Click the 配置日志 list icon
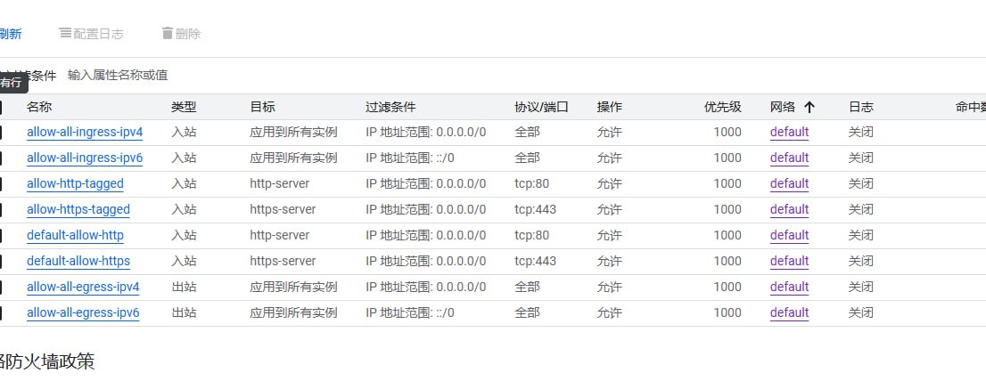Image resolution: width=986 pixels, height=381 pixels. click(x=65, y=34)
